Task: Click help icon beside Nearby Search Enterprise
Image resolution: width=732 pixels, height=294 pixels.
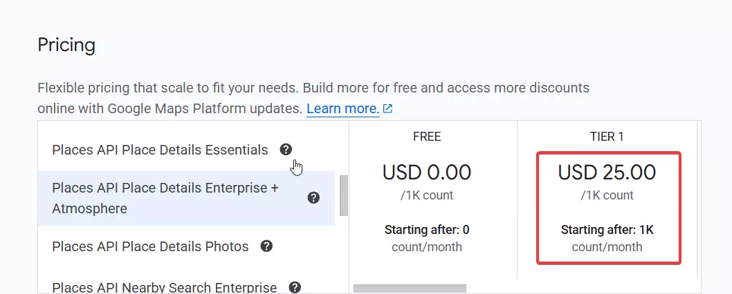Action: tap(295, 287)
